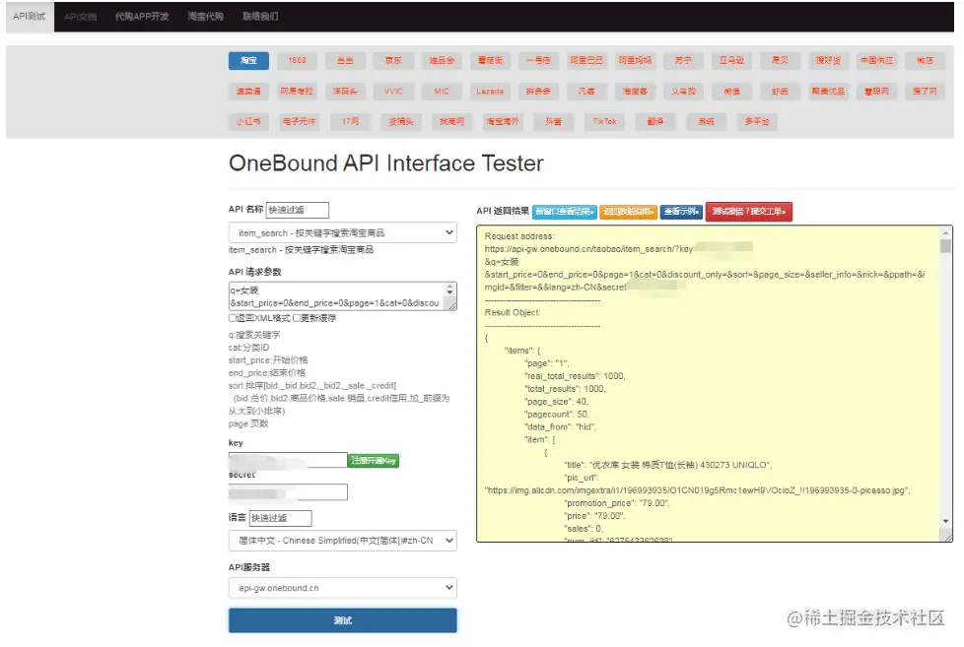Expand the item_search API name dropdown
This screenshot has height=647, width=964.
(342, 232)
